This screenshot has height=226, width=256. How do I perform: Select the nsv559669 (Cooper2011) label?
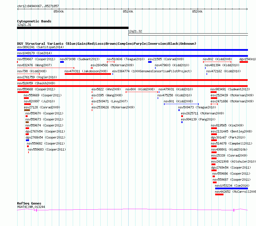(x=43, y=95)
